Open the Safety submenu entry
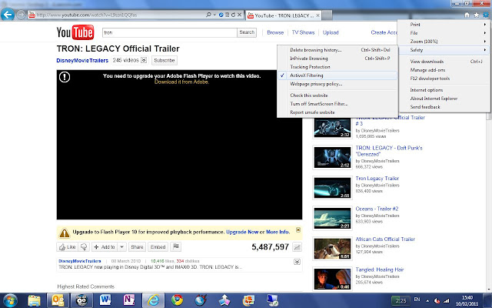Screen dimensions: 492x308 click(444, 50)
